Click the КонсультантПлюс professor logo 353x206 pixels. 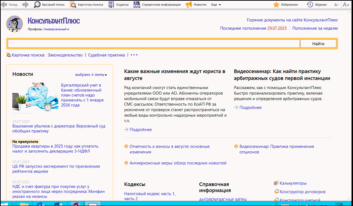click(x=14, y=24)
